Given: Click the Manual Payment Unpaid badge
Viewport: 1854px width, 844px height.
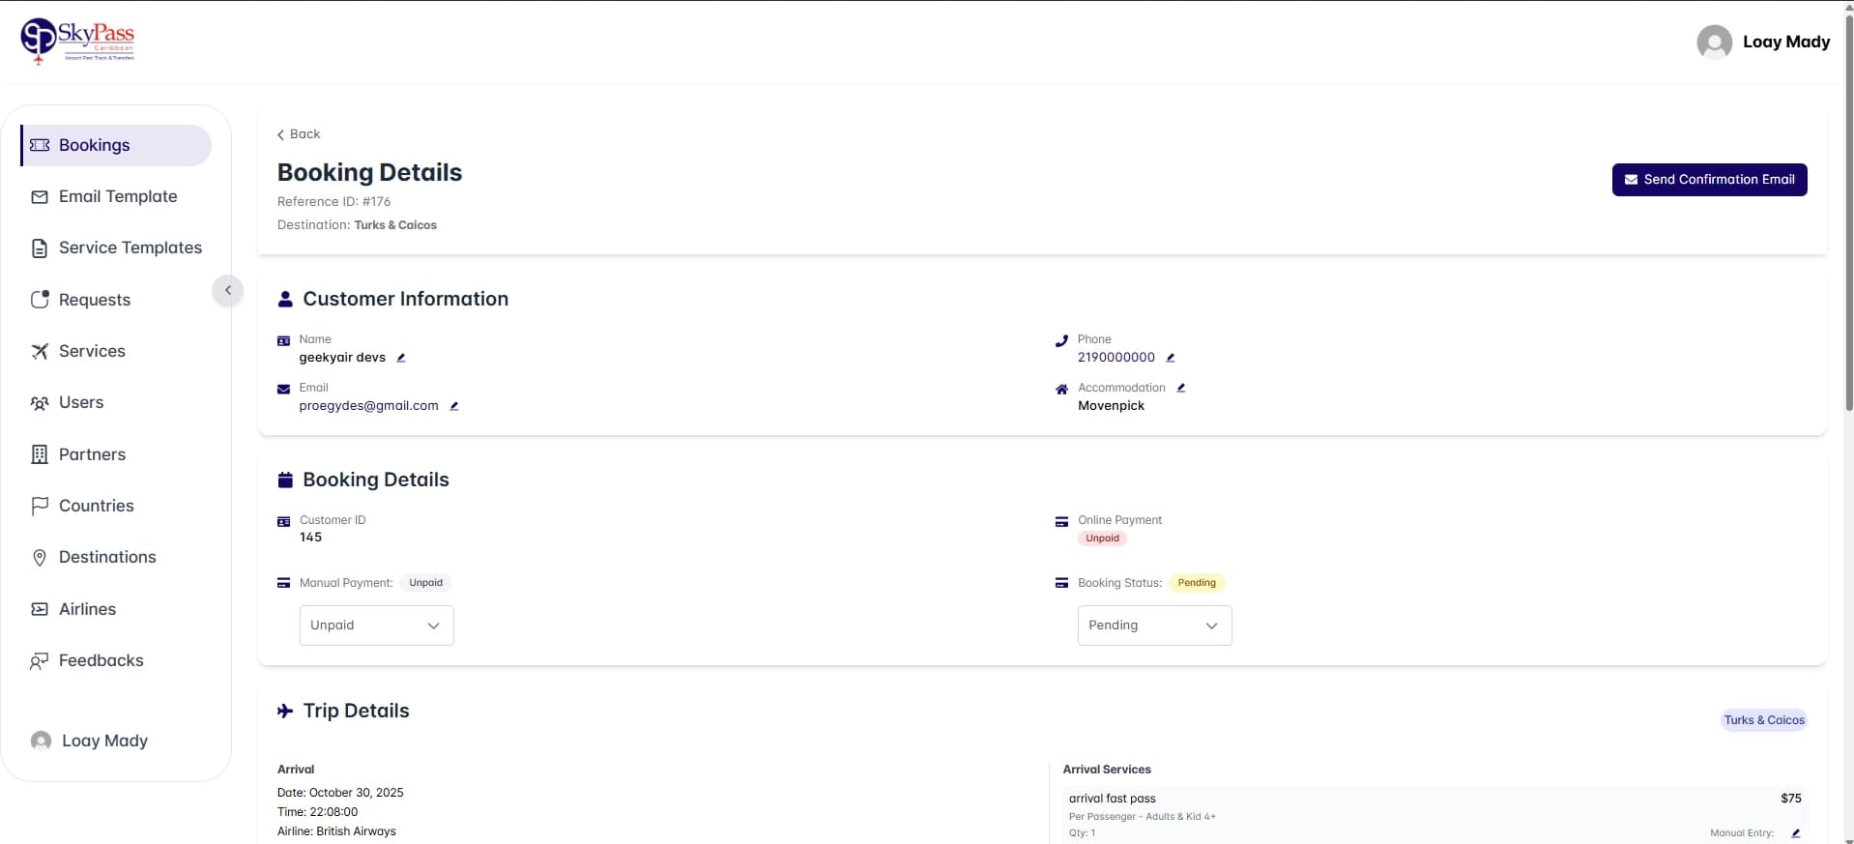Looking at the screenshot, I should coord(425,583).
